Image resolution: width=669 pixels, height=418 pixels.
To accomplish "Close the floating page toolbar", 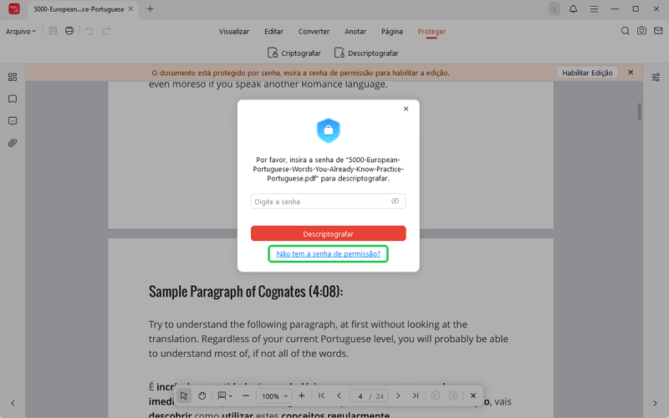I will coord(473,395).
